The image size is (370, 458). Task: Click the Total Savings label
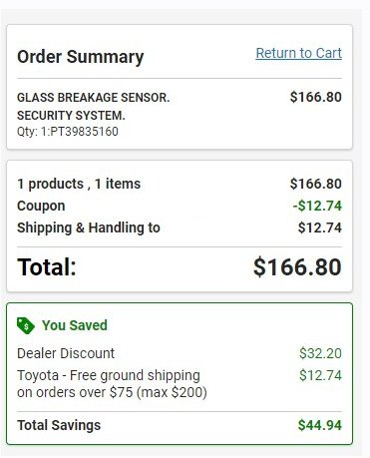coord(59,425)
